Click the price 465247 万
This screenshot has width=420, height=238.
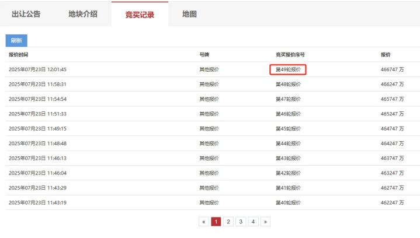(x=392, y=114)
